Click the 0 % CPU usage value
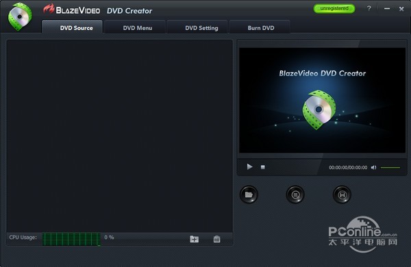 point(109,237)
